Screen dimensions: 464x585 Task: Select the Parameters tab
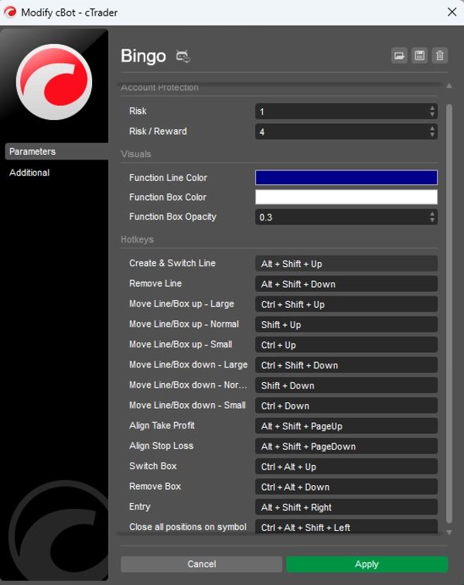click(x=56, y=152)
